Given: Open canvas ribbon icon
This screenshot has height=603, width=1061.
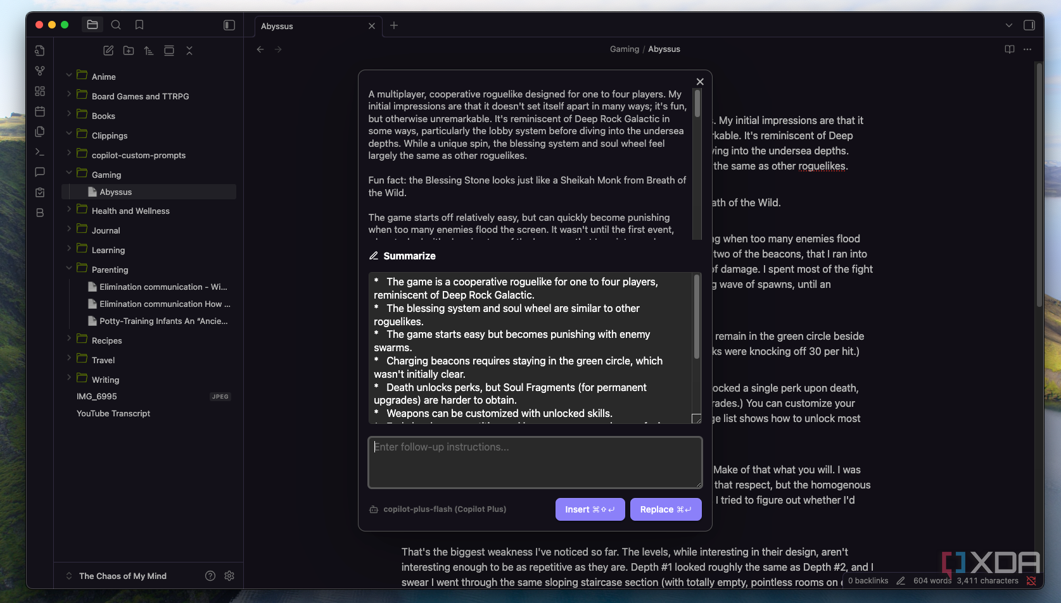Looking at the screenshot, I should (x=40, y=91).
